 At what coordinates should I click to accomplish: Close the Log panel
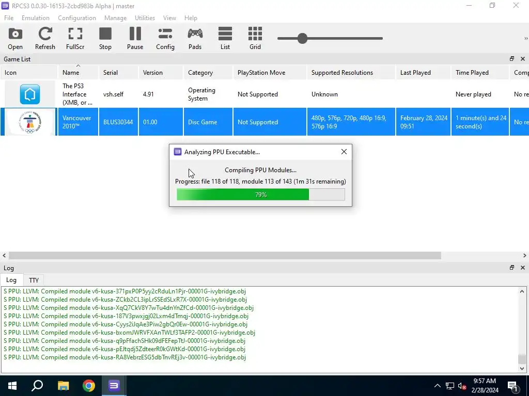(x=523, y=268)
